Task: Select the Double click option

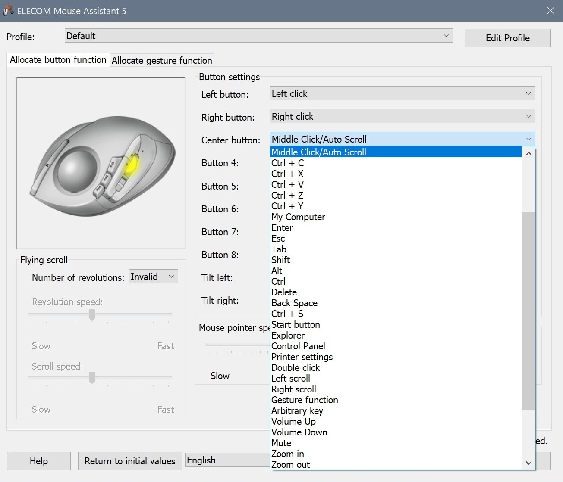Action: pyautogui.click(x=396, y=367)
